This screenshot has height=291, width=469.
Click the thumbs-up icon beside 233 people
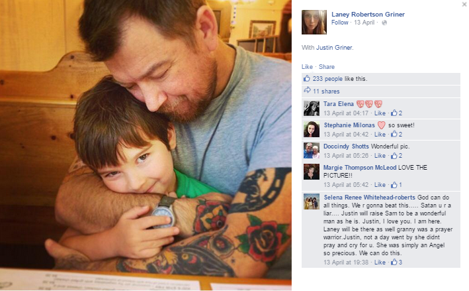click(x=306, y=78)
